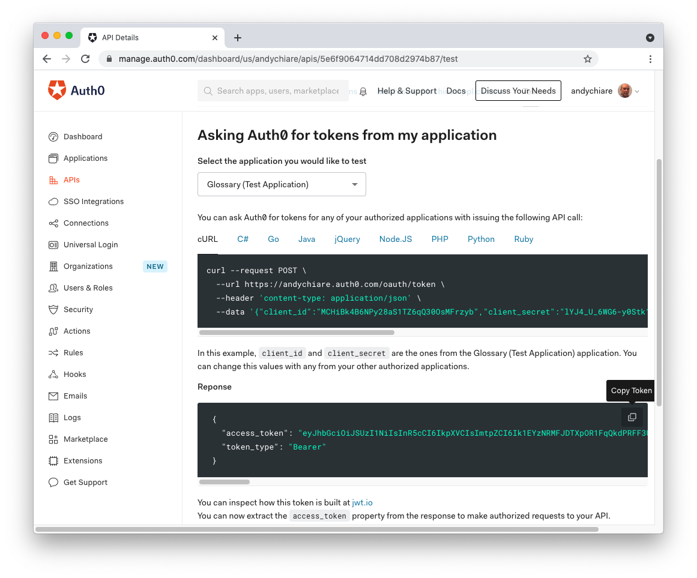Open Marketplace in the sidebar
This screenshot has height=578, width=697.
tap(85, 439)
